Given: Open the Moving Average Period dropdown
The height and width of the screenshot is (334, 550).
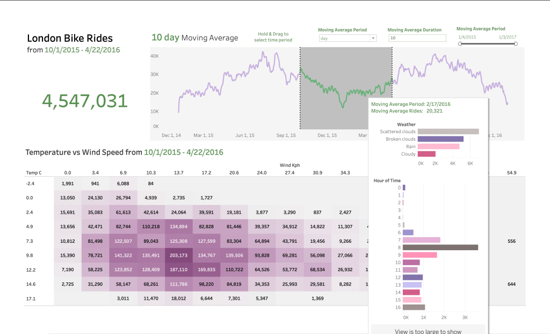Looking at the screenshot, I should pos(347,38).
